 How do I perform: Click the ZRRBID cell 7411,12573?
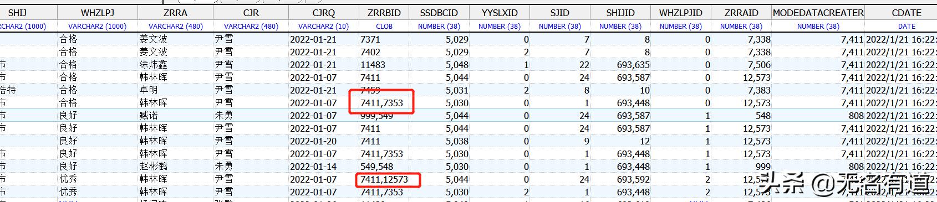384,179
